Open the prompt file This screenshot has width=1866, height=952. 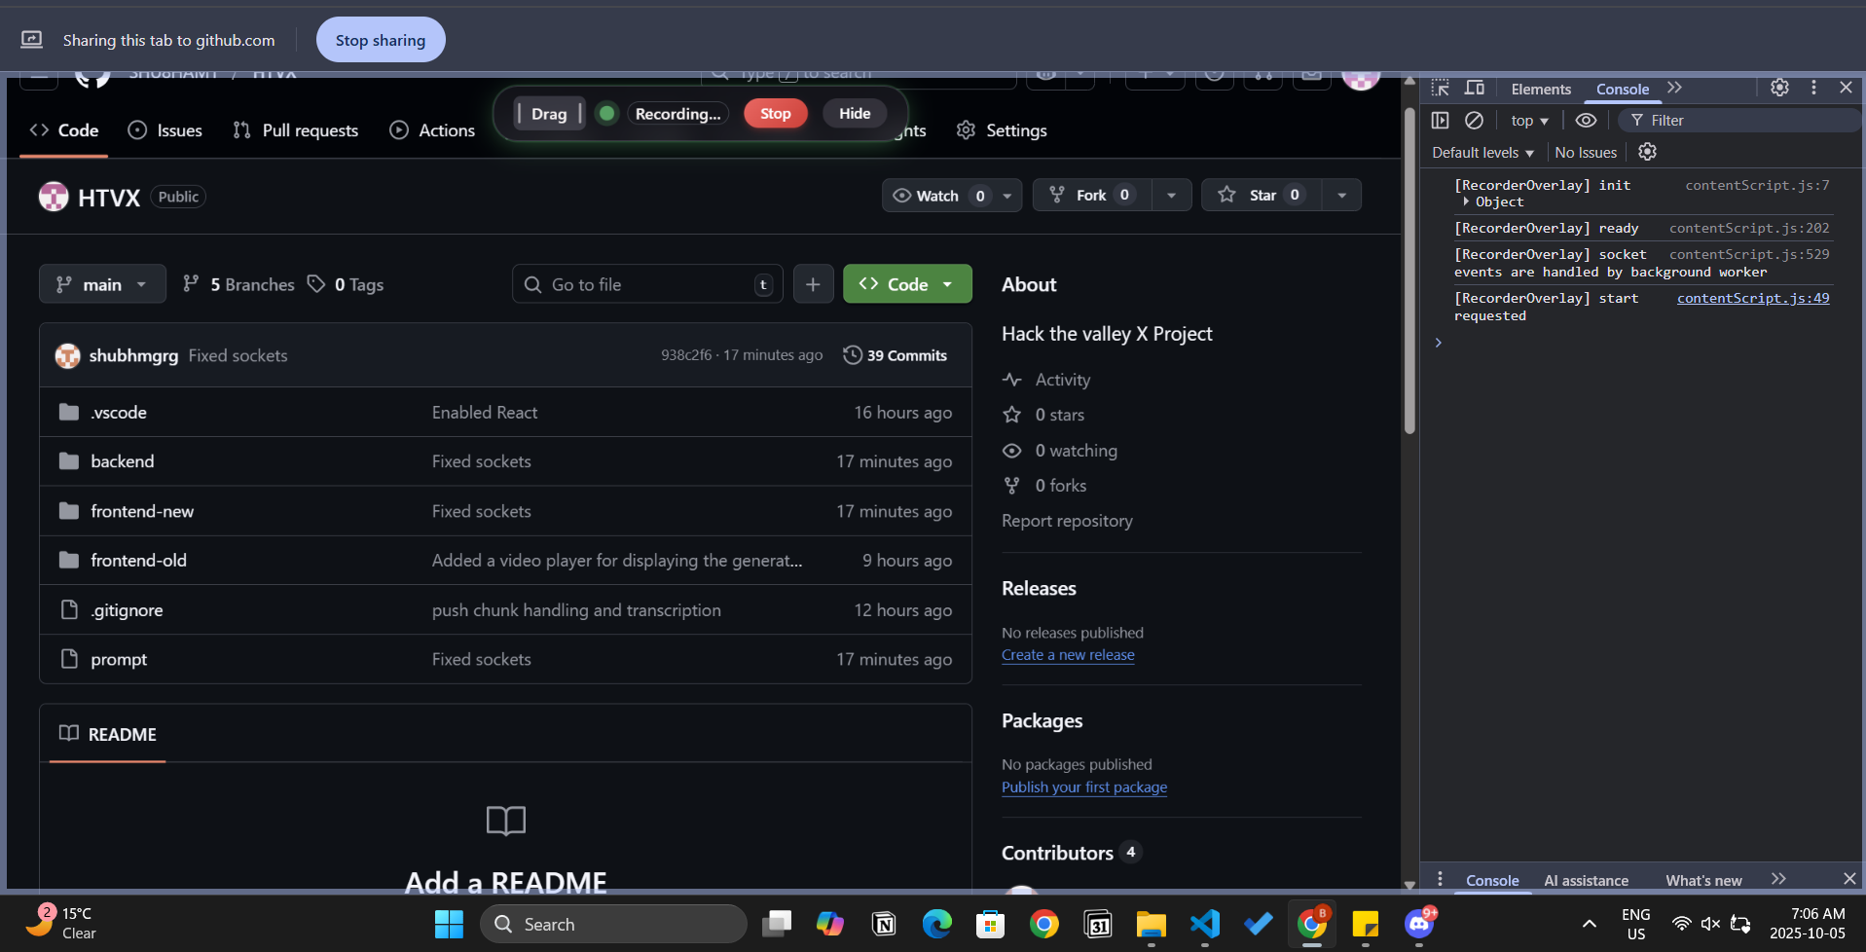[119, 659]
